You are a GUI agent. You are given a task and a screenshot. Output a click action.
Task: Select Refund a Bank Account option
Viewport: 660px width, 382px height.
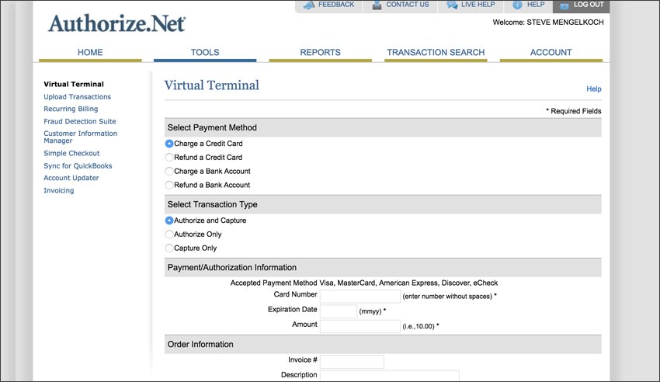(169, 185)
